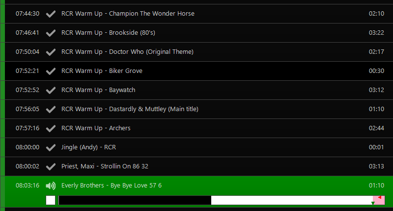Select the 07:52:21 Biker Grove playlist entry
The image size is (393, 211).
(199, 71)
